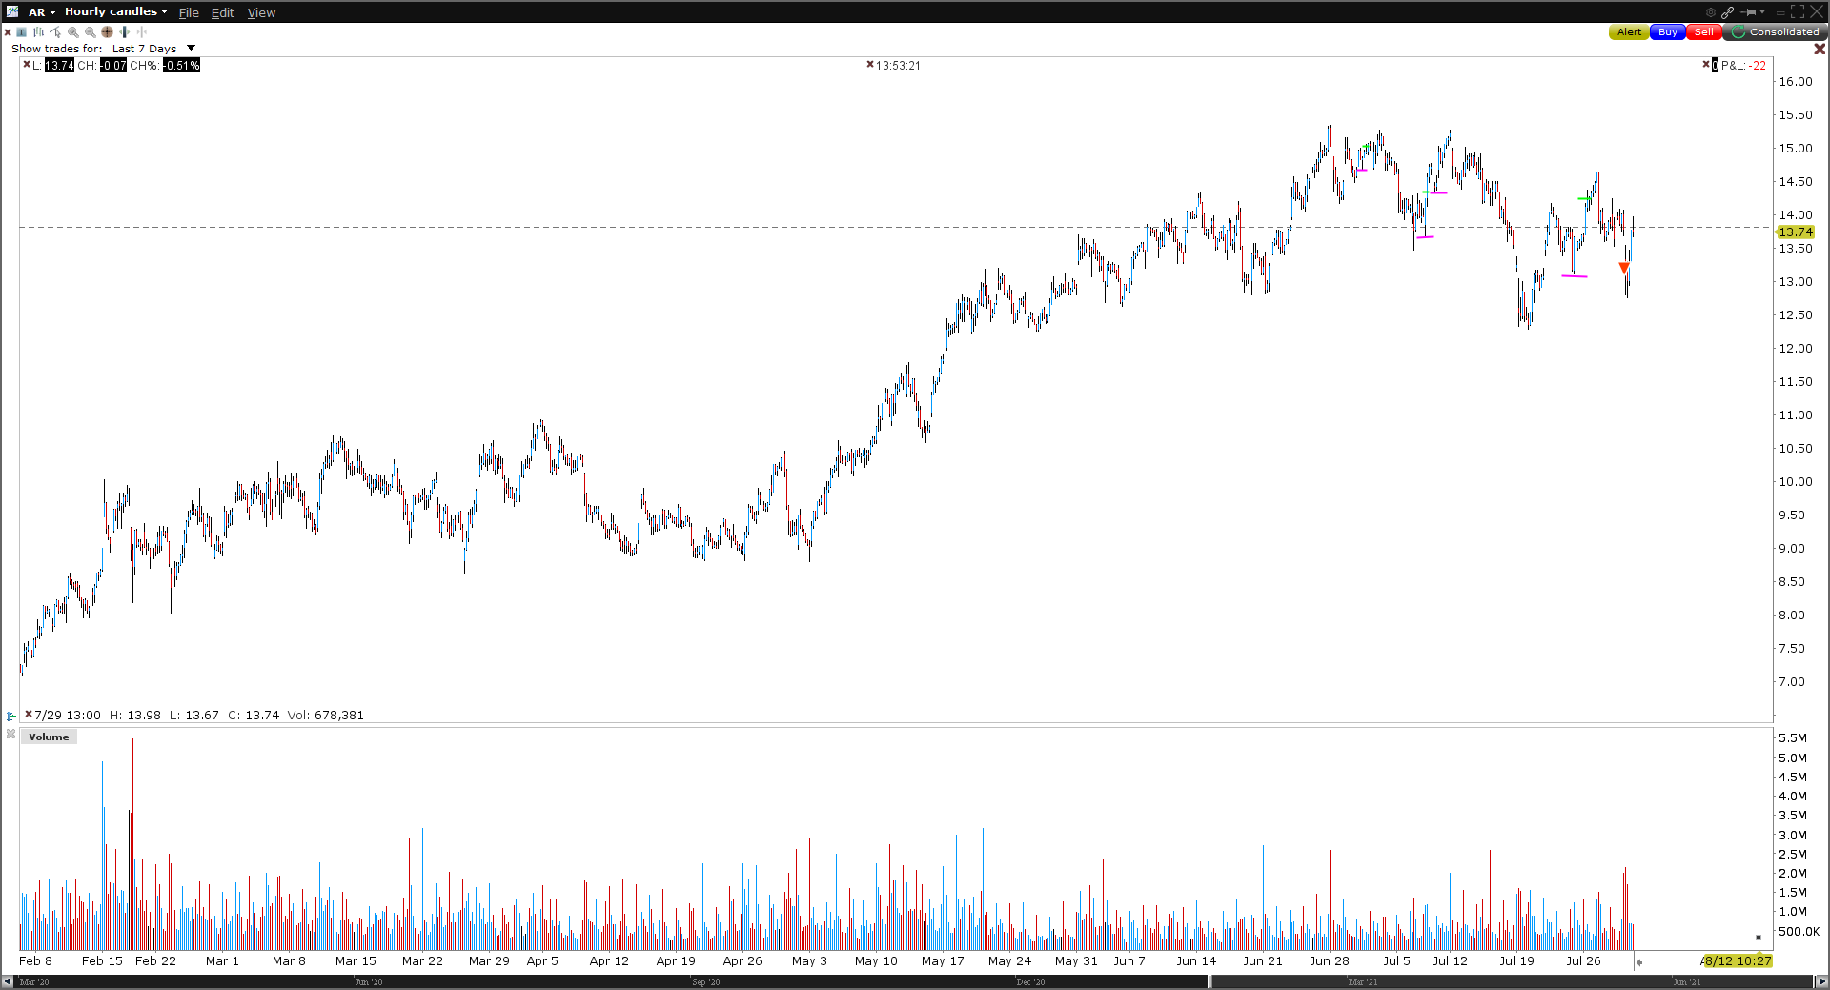
Task: Click the 5.5M volume axis label
Action: tap(1792, 737)
